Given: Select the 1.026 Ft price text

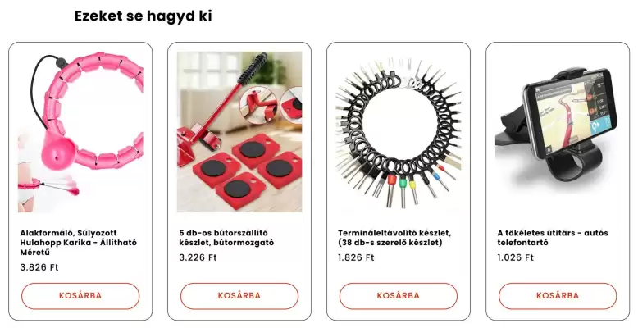Looking at the screenshot, I should click(x=515, y=257).
